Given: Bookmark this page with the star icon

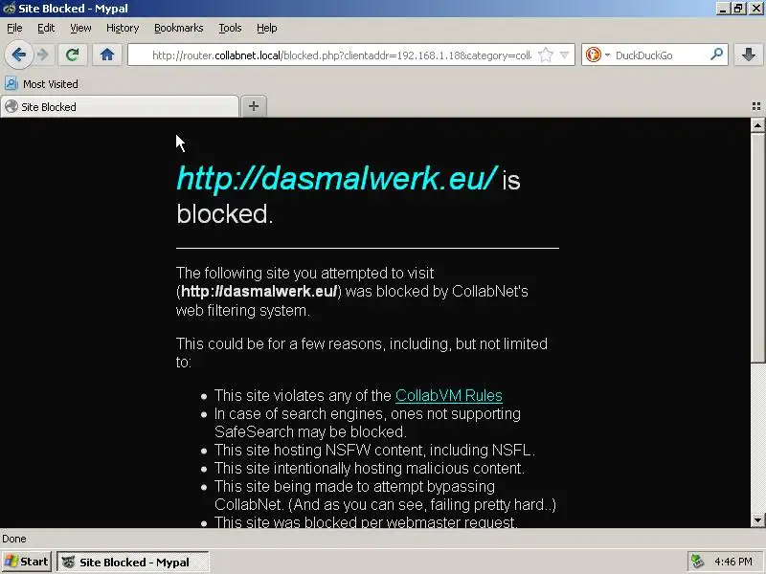Looking at the screenshot, I should pyautogui.click(x=546, y=55).
